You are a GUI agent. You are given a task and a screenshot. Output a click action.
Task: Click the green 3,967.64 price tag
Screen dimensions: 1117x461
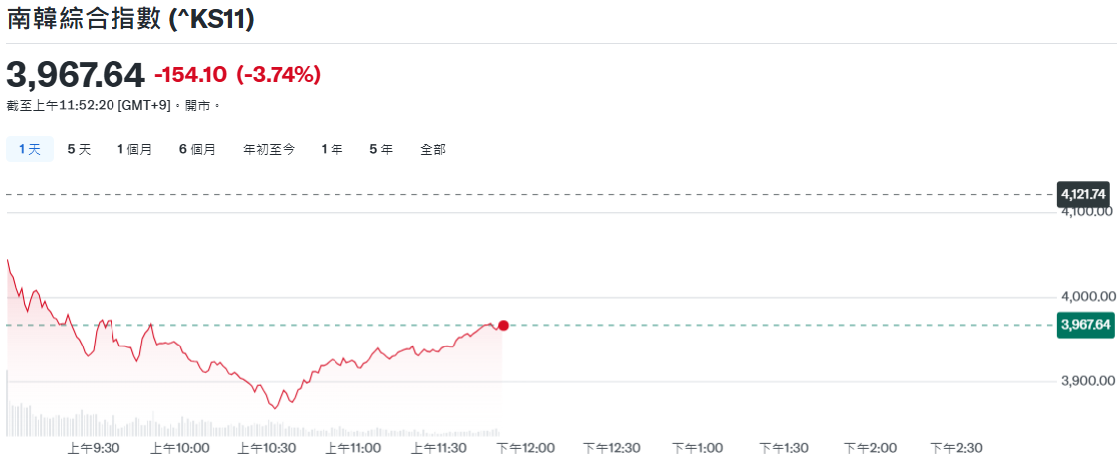[1085, 325]
